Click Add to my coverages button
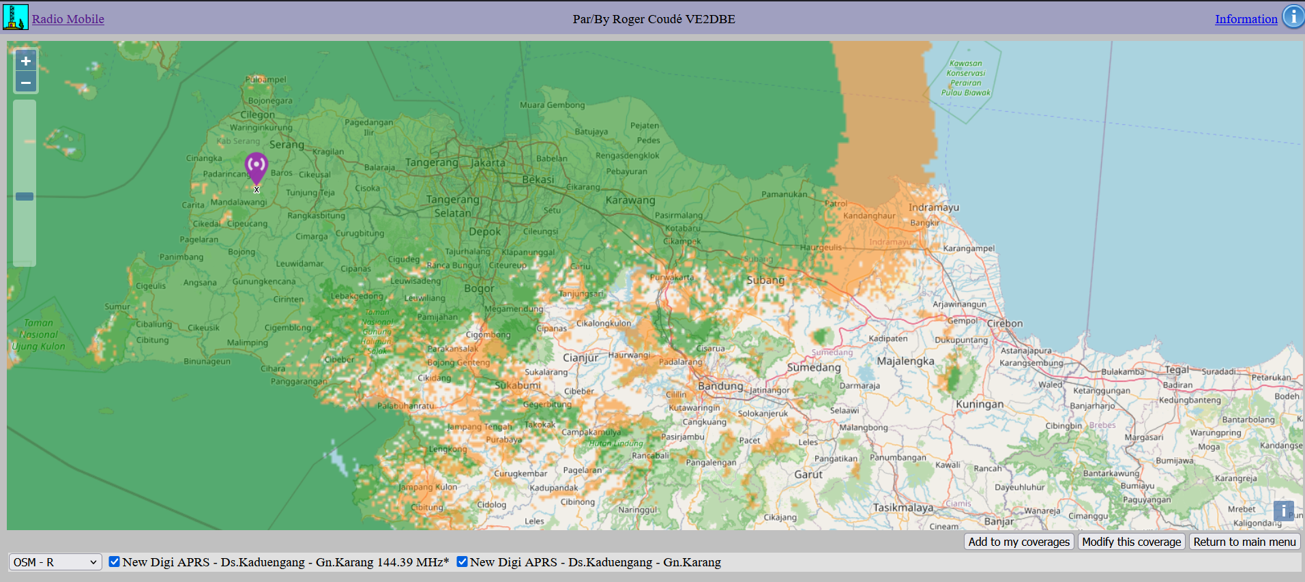The height and width of the screenshot is (582, 1305). pos(1018,542)
